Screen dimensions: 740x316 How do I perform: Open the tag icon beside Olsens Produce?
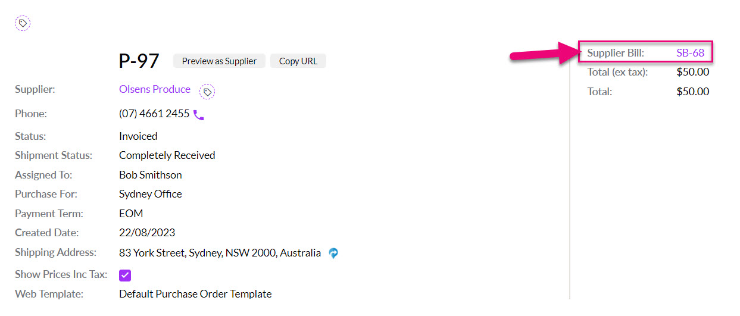[x=207, y=92]
